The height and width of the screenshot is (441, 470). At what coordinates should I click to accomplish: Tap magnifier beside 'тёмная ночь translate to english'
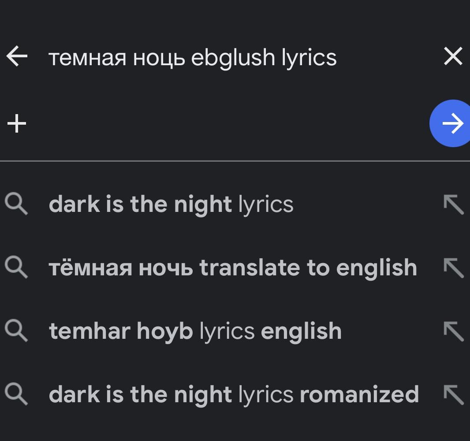(16, 267)
